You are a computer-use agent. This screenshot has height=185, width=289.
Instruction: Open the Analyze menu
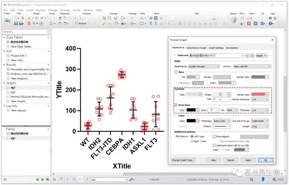[40, 10]
